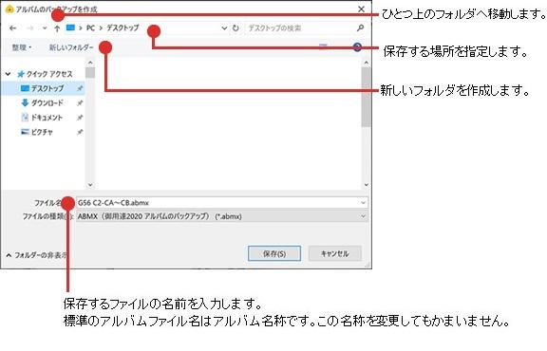
Task: Go back with the left arrow button
Action: (13, 28)
